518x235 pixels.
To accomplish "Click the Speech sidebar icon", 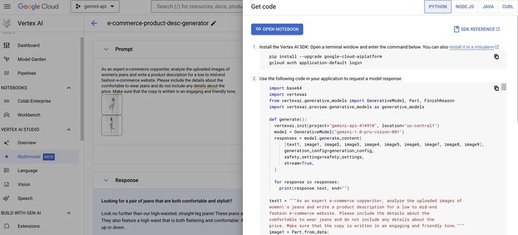I will point(6,198).
